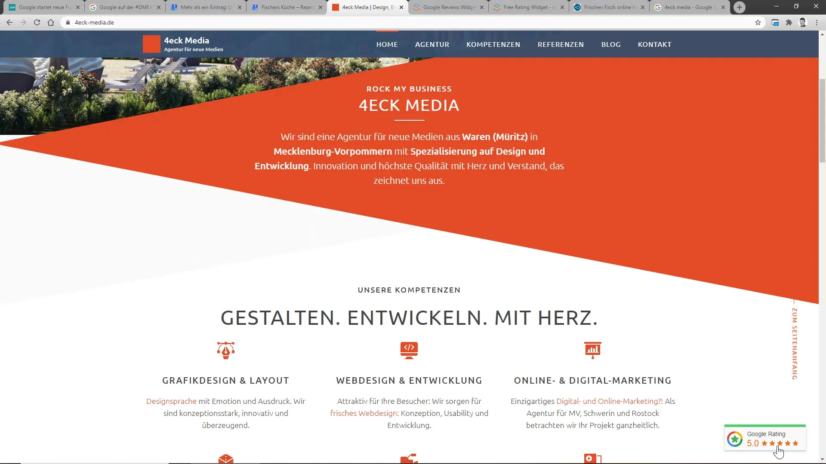Open the Chrome three-dot menu
Screen dimensions: 826x464
coord(817,22)
